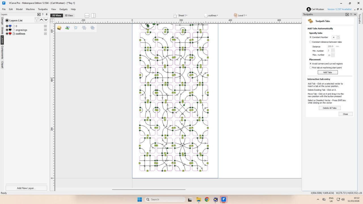Split the view vertically
363x204 pixels.
tap(93, 15)
